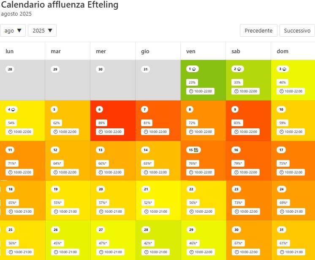Open the month dropdown showing 'ago'
The width and height of the screenshot is (315, 260).
point(13,30)
